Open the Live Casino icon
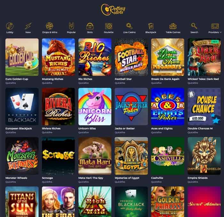Screen dimensions: 224x217 (129, 26)
